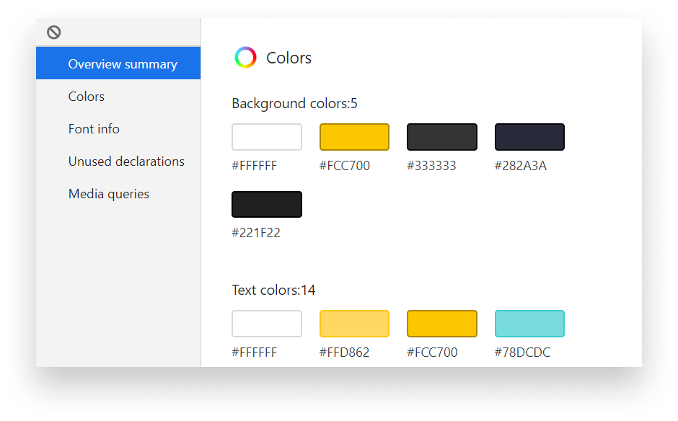
Task: Click the #FFD862 text color swatch
Action: coord(354,323)
